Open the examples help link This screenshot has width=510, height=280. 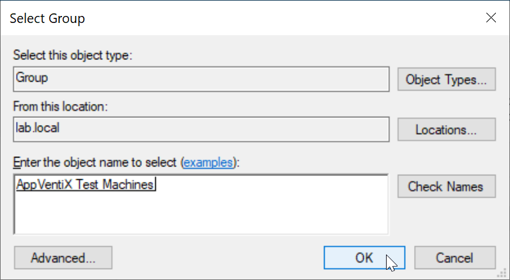[208, 162]
